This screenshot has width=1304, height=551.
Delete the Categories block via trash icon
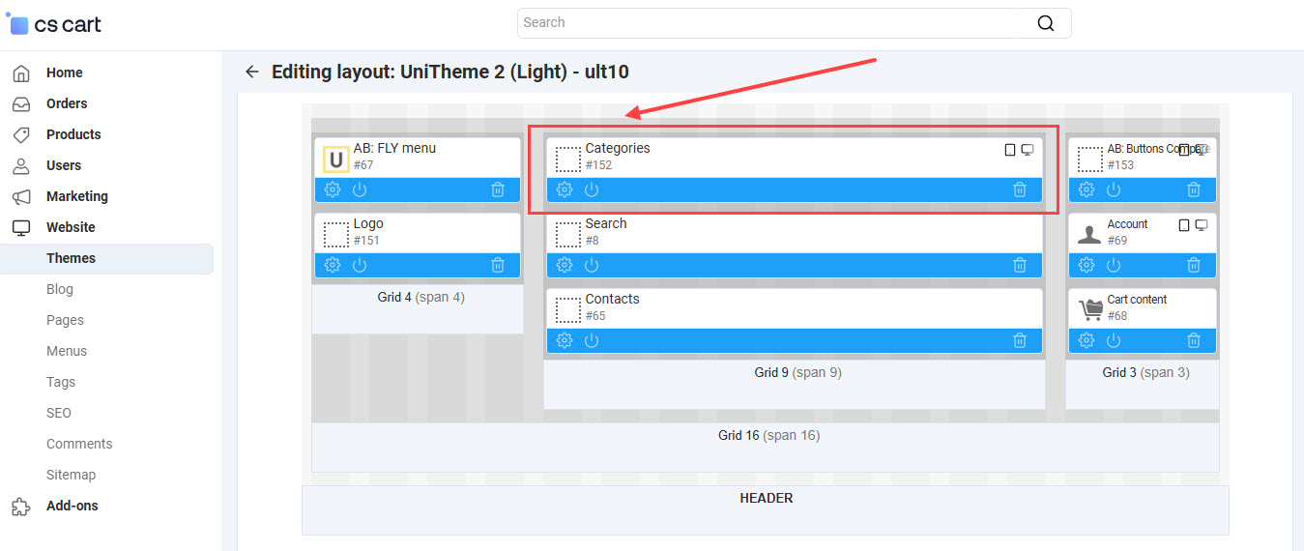click(1020, 189)
